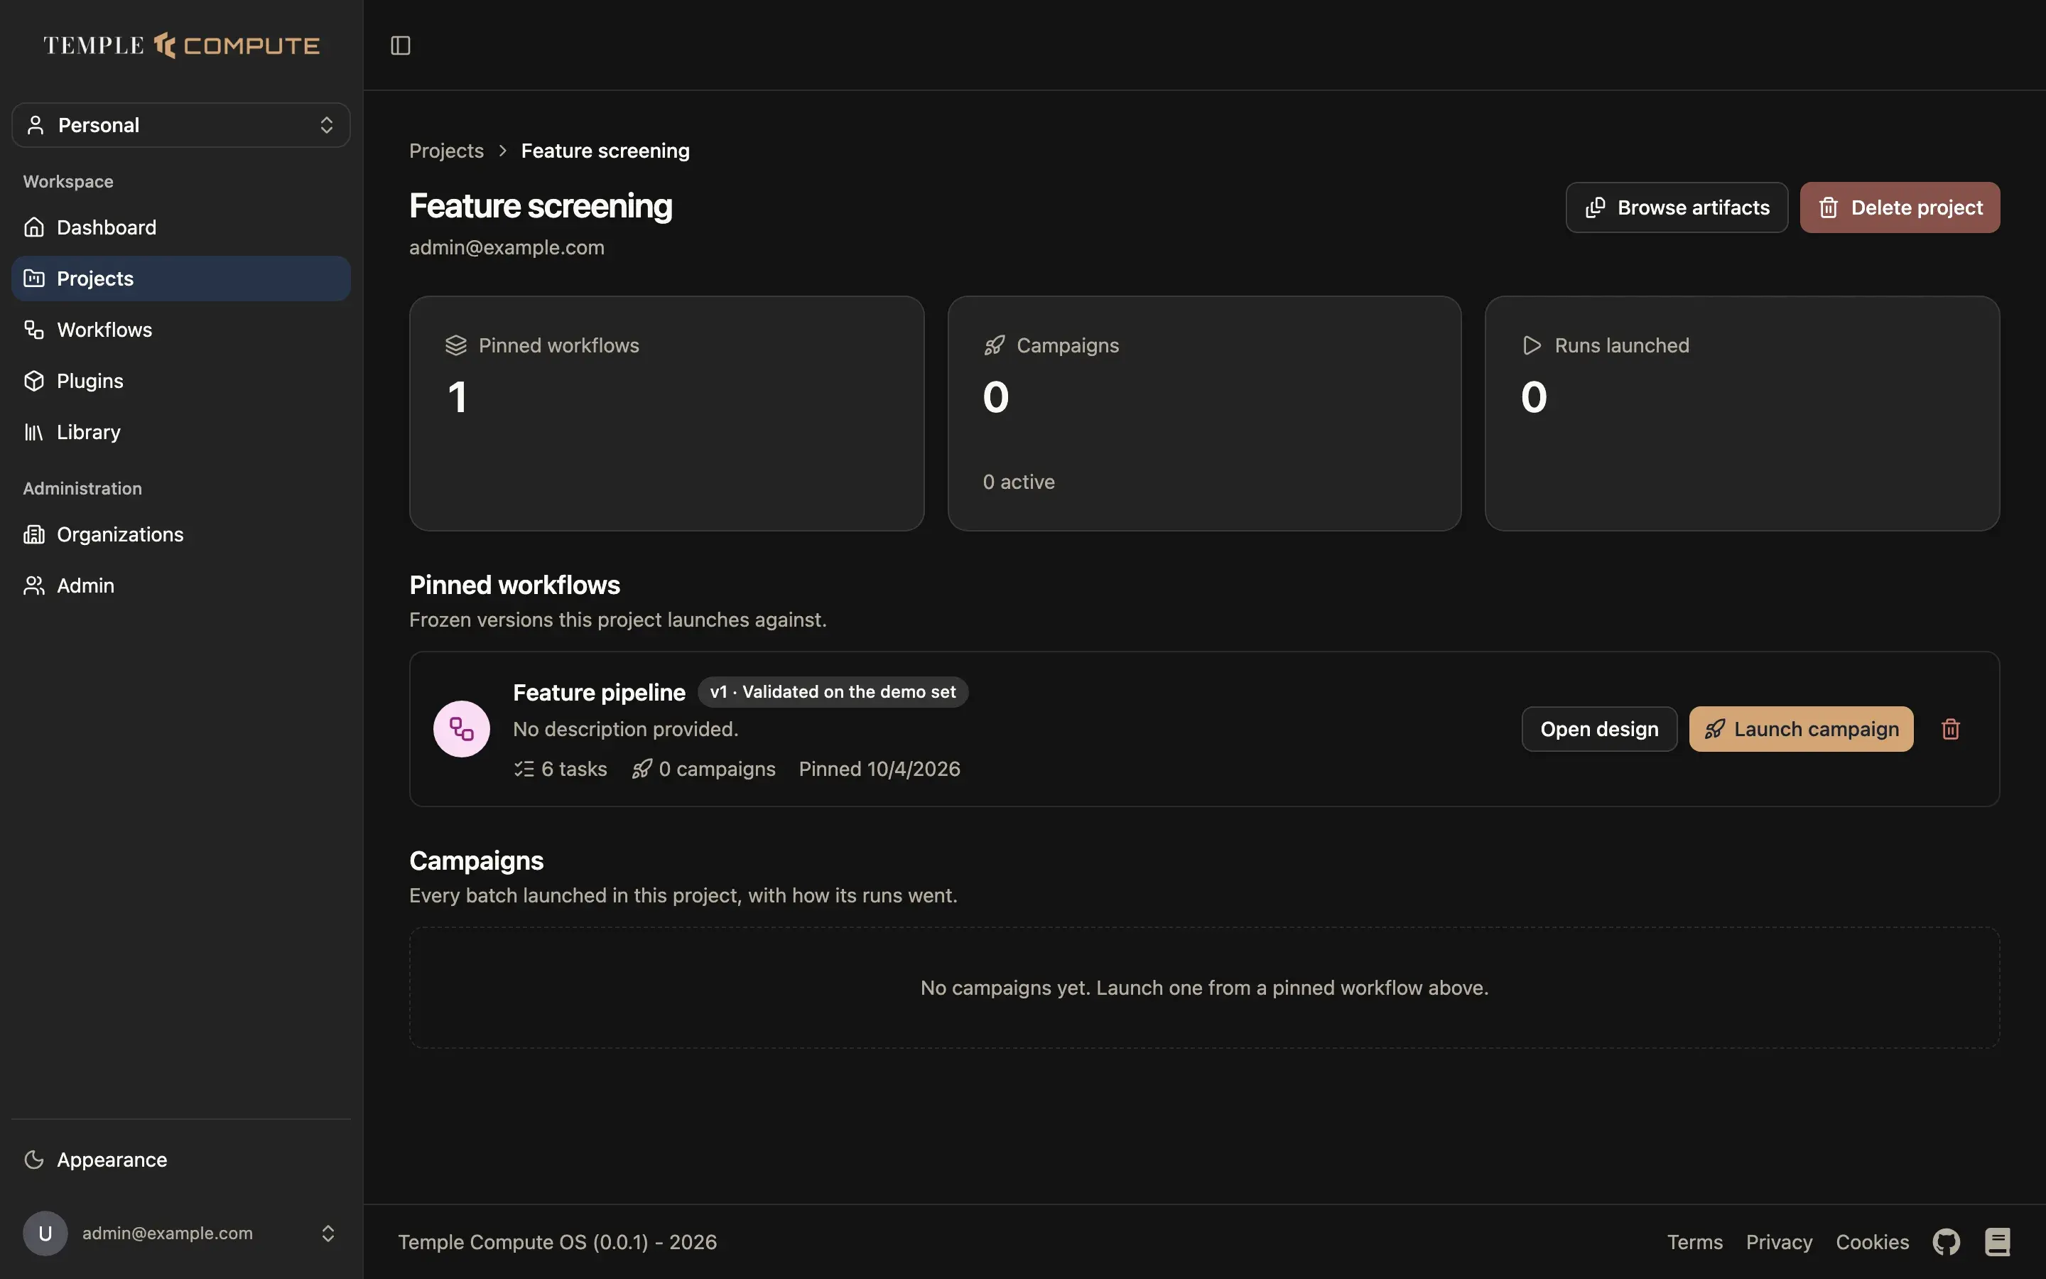
Task: Select Projects in the sidebar
Action: [181, 279]
